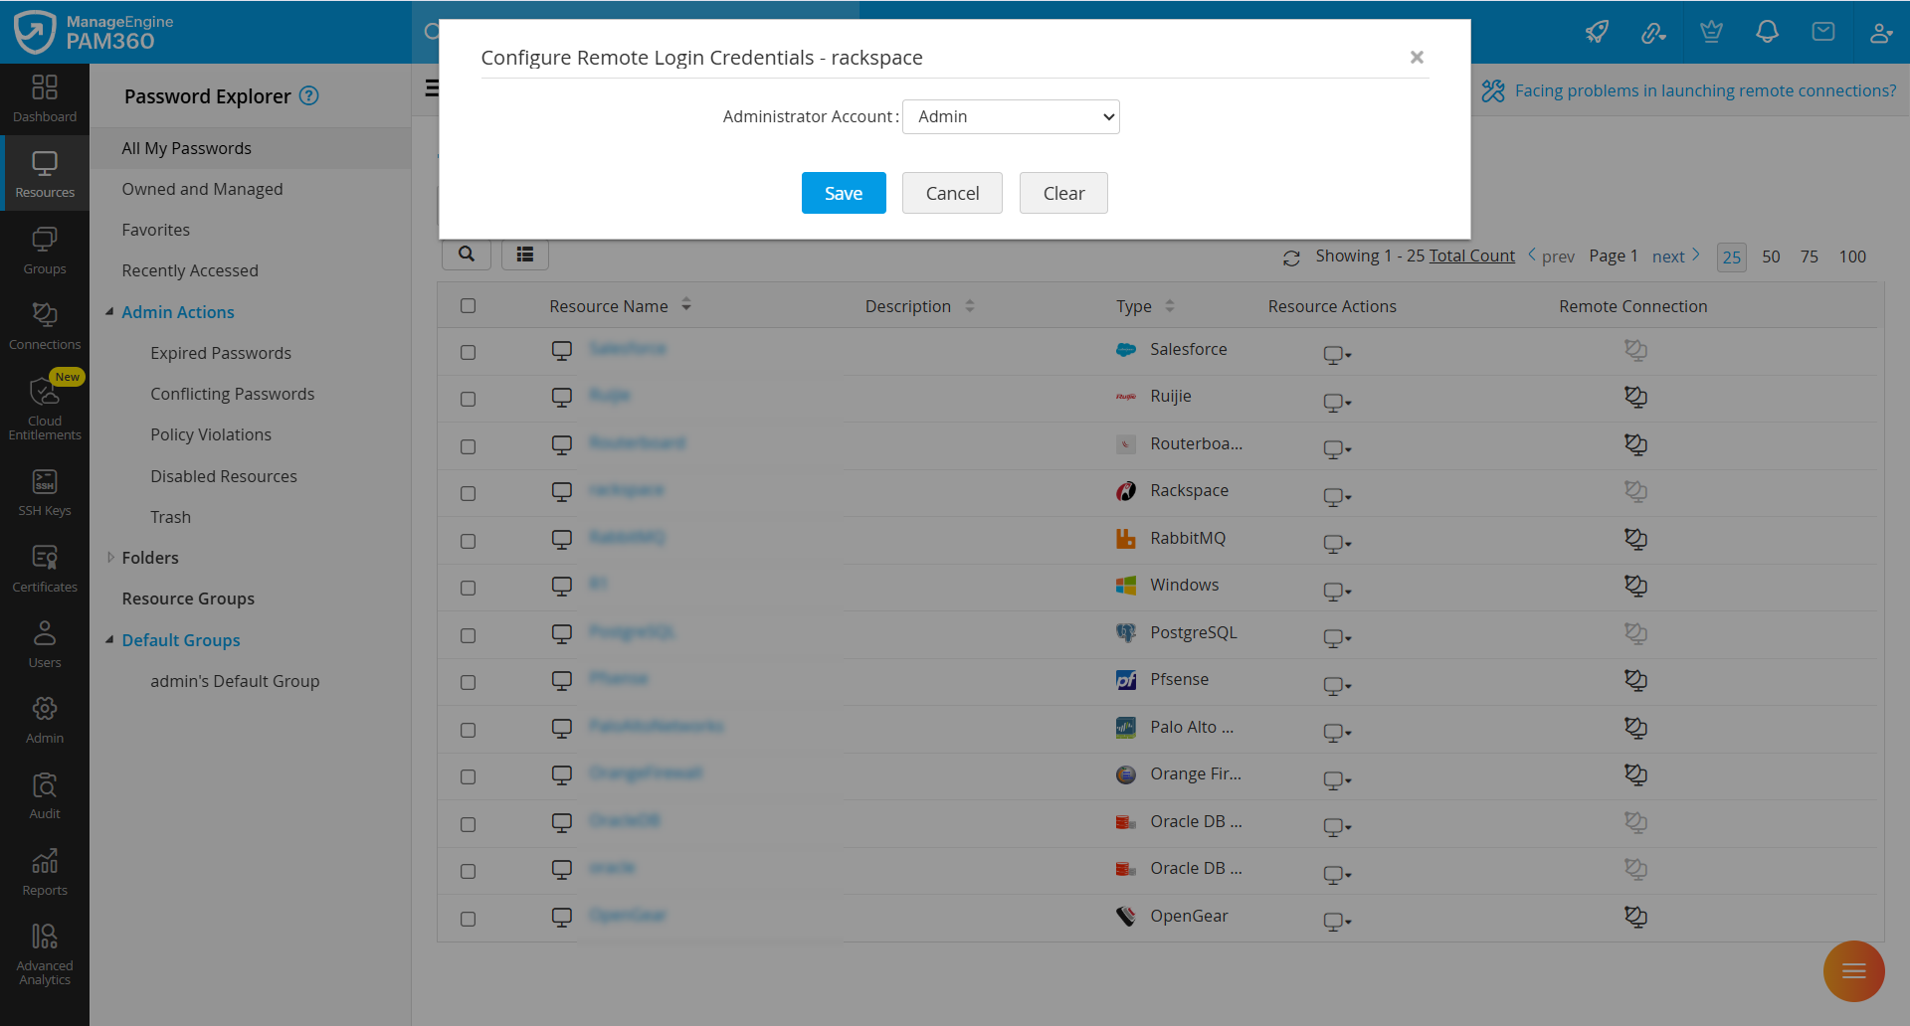The width and height of the screenshot is (1910, 1026).
Task: Open resource actions dropdown for Salesforce
Action: tap(1337, 355)
